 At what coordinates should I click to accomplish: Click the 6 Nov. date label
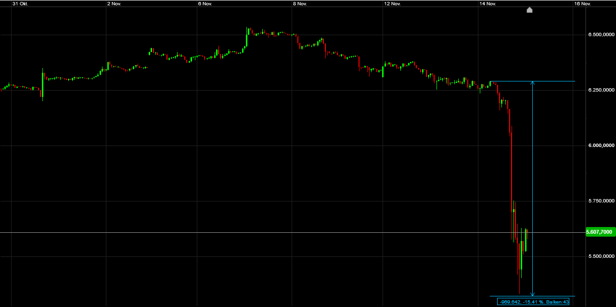(x=205, y=3)
